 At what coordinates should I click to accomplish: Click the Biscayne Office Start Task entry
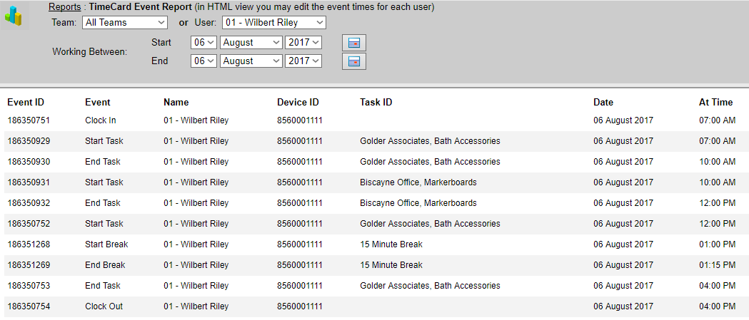[x=418, y=182]
